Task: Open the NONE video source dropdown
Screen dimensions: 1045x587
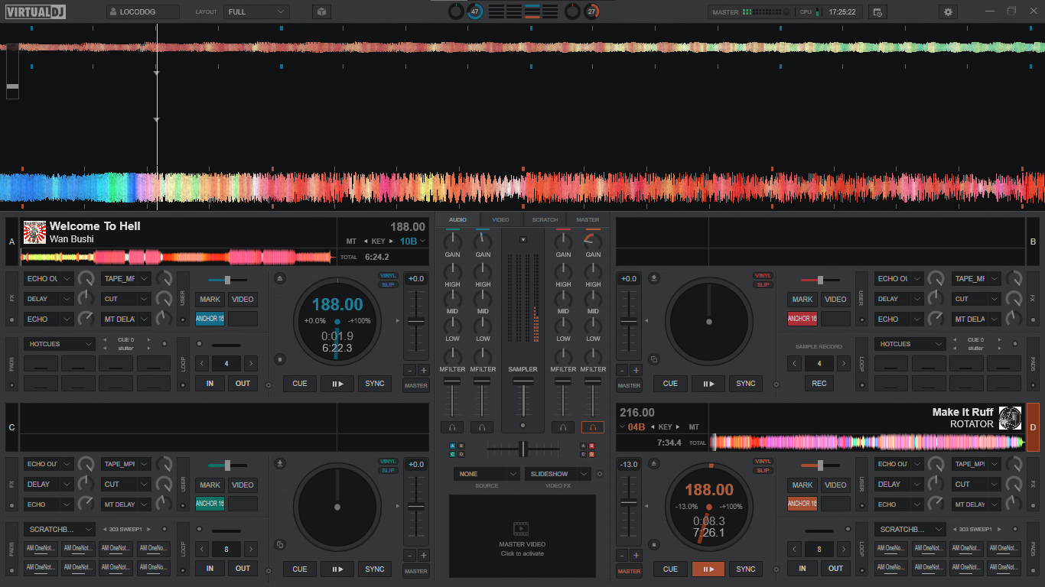Action: [487, 474]
